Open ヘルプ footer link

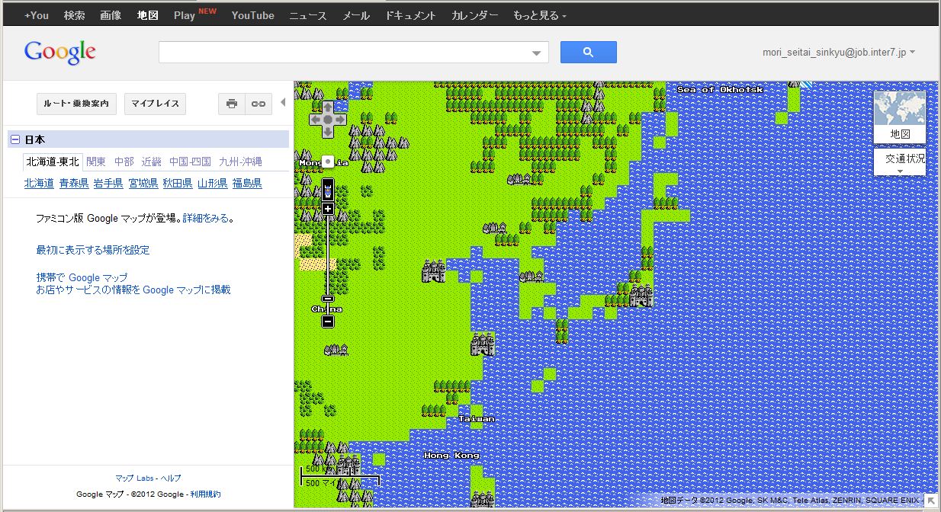click(x=171, y=478)
